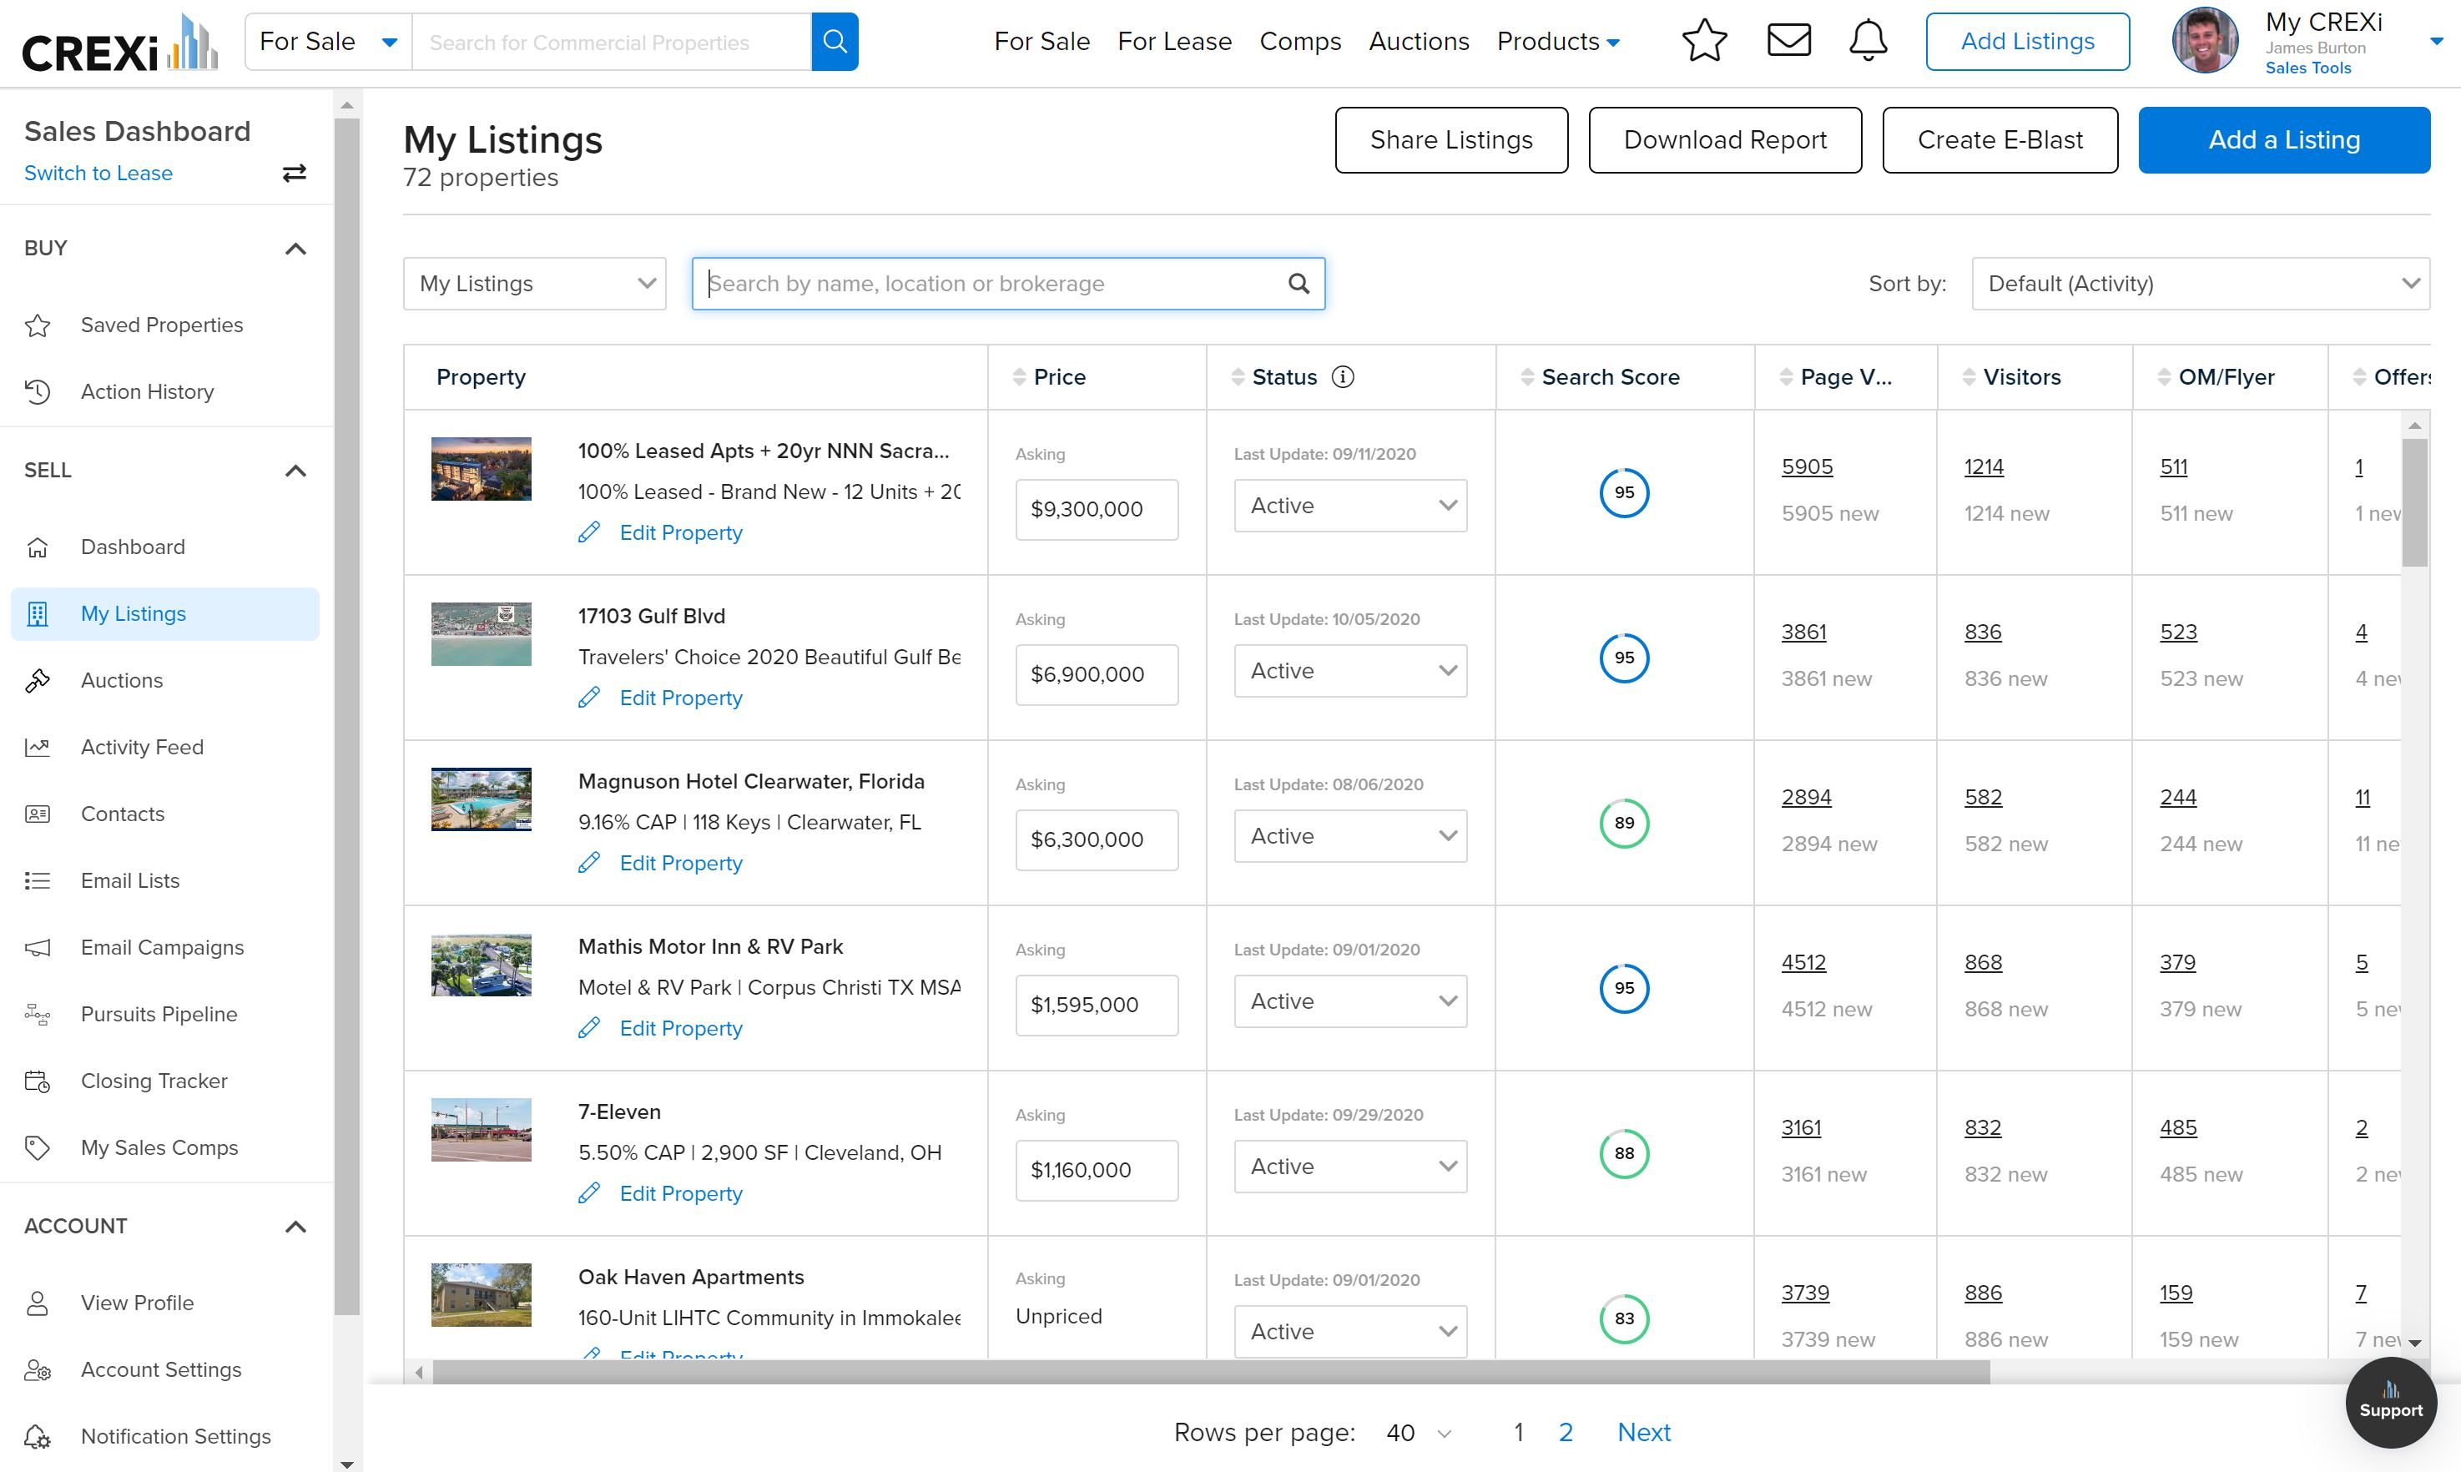
Task: Open Active status dropdown for 7-Eleven
Action: (1350, 1167)
